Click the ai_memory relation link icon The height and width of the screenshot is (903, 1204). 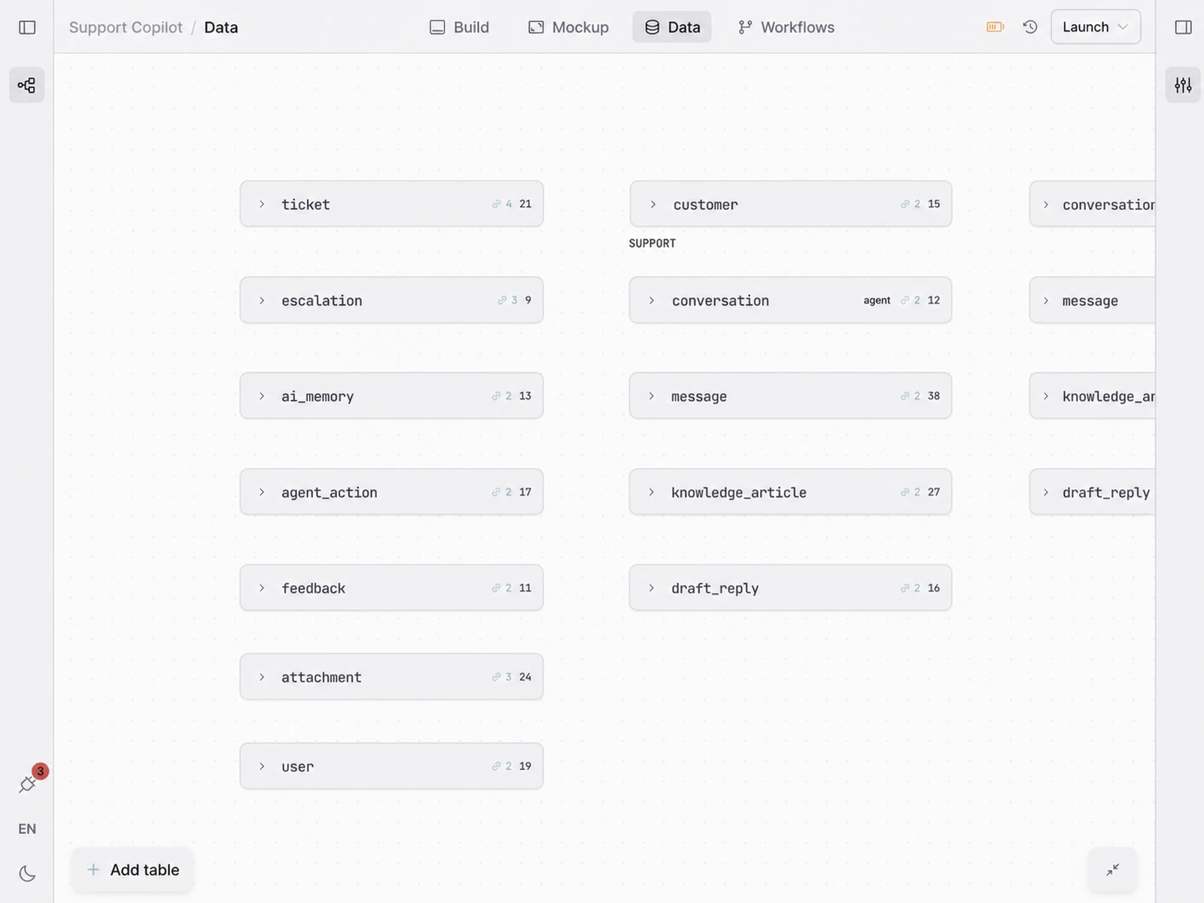tap(497, 396)
